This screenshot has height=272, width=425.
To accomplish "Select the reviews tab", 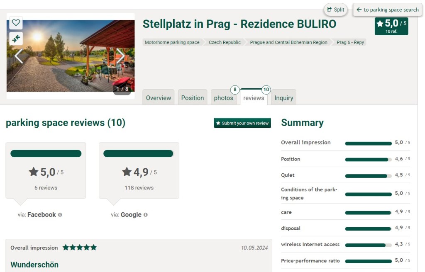I will 254,98.
